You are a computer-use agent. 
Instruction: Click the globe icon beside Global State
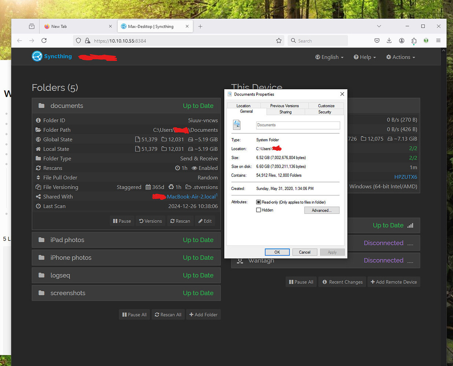pyautogui.click(x=39, y=139)
